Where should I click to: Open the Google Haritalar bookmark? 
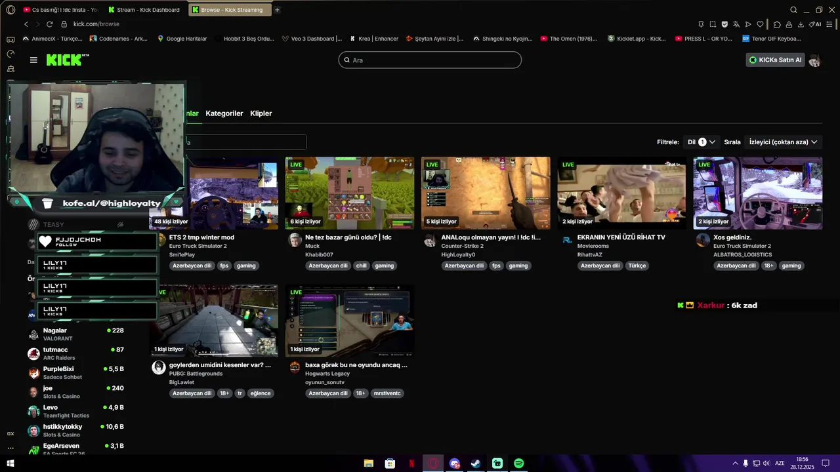182,39
